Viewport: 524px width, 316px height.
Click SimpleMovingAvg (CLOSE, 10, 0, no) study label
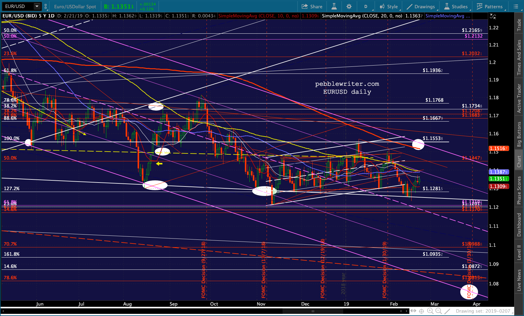(x=258, y=16)
